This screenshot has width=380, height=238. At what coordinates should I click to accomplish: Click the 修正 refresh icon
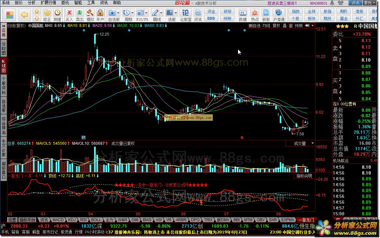click(x=47, y=13)
